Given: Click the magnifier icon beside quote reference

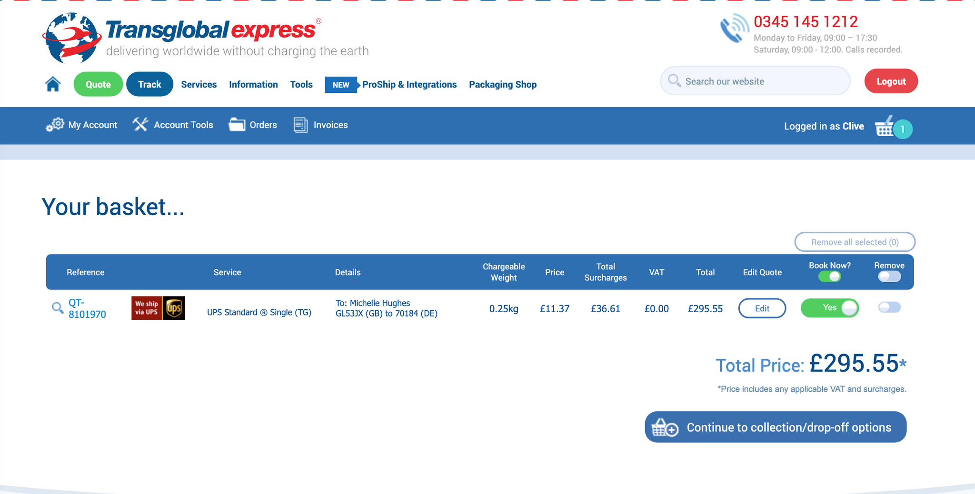Looking at the screenshot, I should [x=58, y=308].
